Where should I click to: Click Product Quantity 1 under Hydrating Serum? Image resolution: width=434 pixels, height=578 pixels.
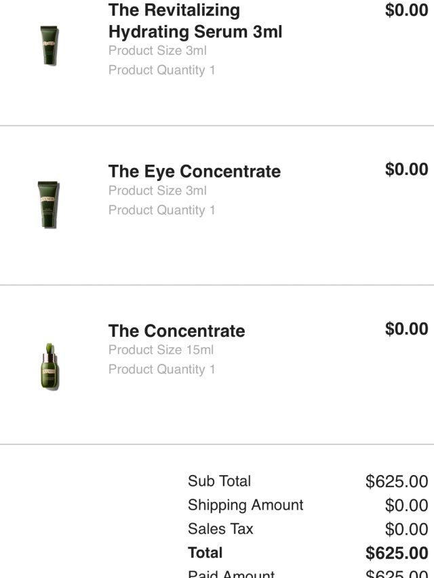(x=161, y=70)
